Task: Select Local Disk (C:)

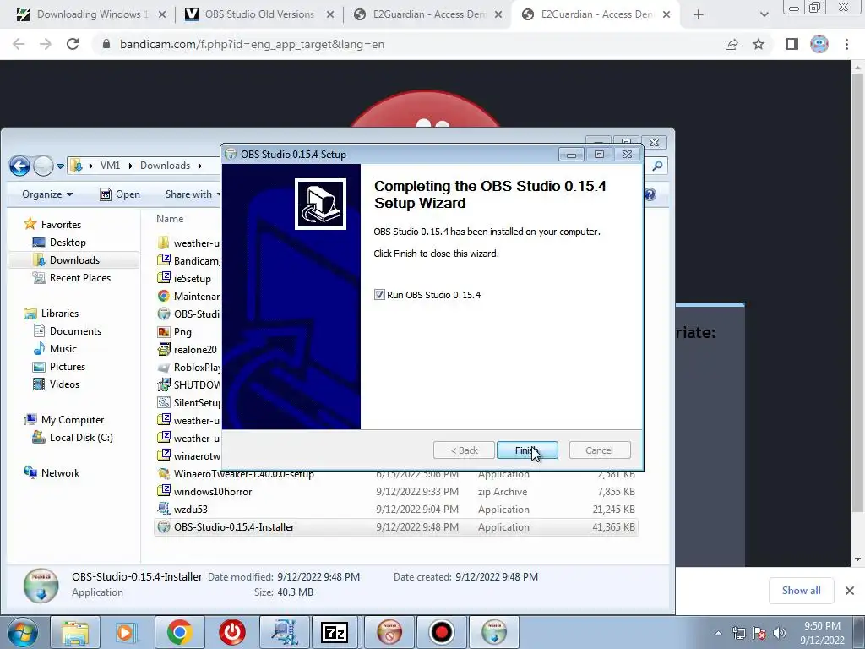Action: 81,438
